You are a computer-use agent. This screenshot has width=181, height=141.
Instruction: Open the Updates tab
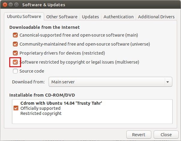point(90,17)
